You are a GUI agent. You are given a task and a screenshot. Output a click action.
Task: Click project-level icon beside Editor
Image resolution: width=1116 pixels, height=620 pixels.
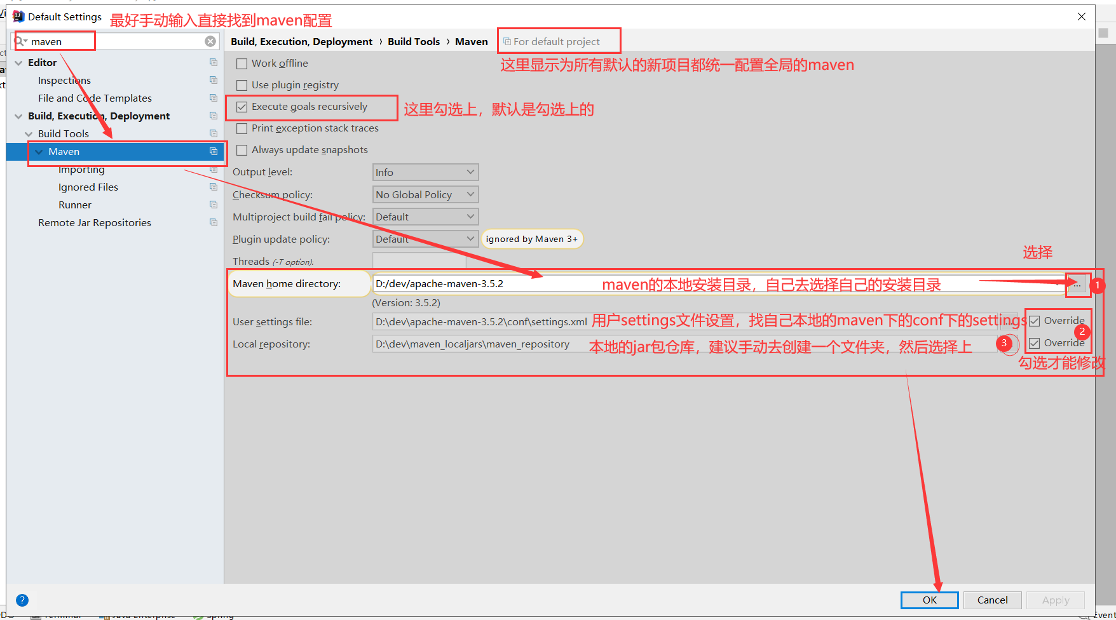[x=214, y=62]
